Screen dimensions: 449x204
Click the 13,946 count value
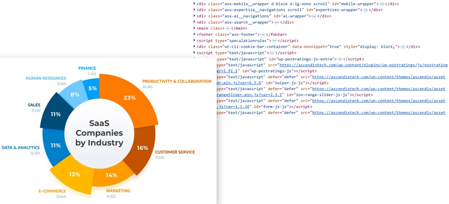(x=61, y=197)
